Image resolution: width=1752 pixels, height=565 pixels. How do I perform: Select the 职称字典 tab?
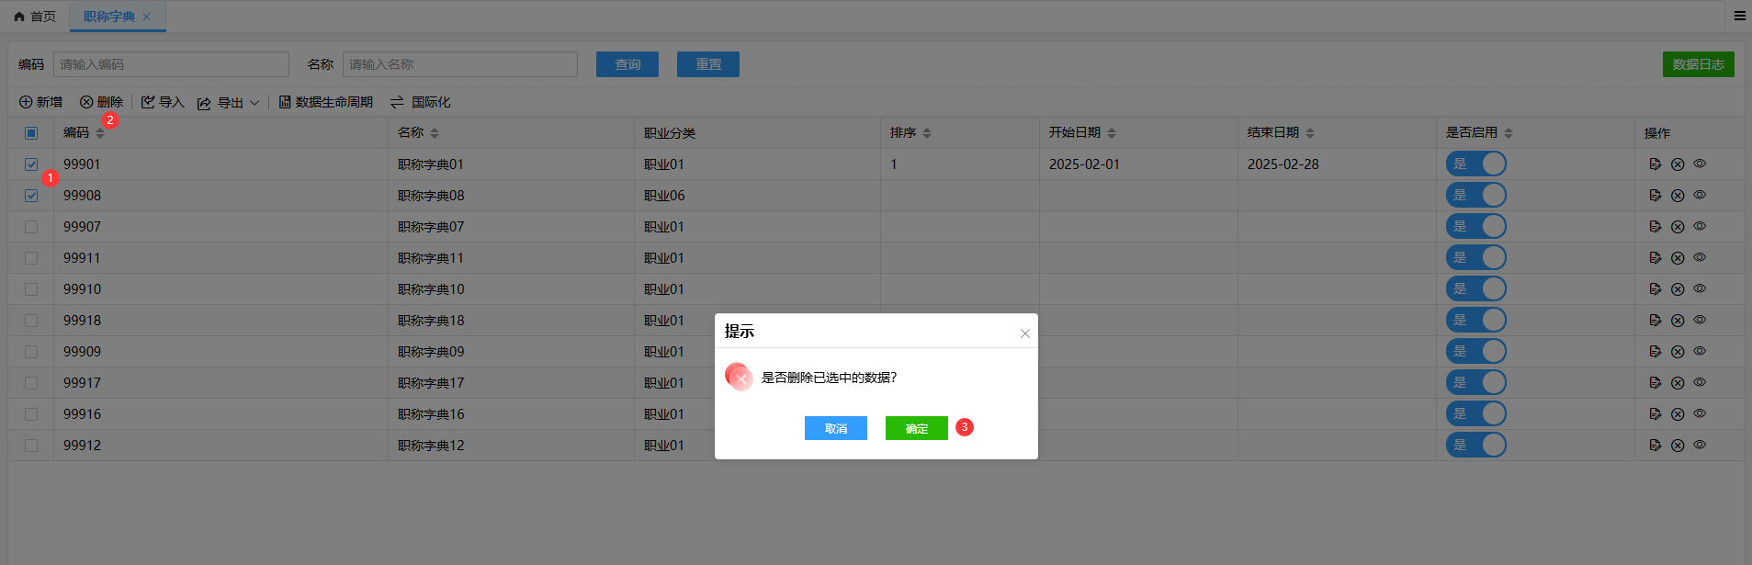tap(108, 17)
